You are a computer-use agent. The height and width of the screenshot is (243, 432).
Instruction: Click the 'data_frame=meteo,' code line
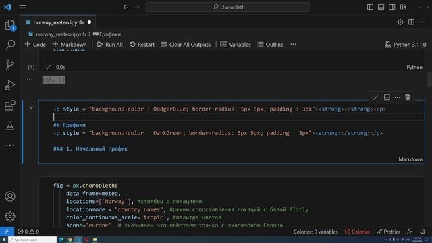point(93,194)
